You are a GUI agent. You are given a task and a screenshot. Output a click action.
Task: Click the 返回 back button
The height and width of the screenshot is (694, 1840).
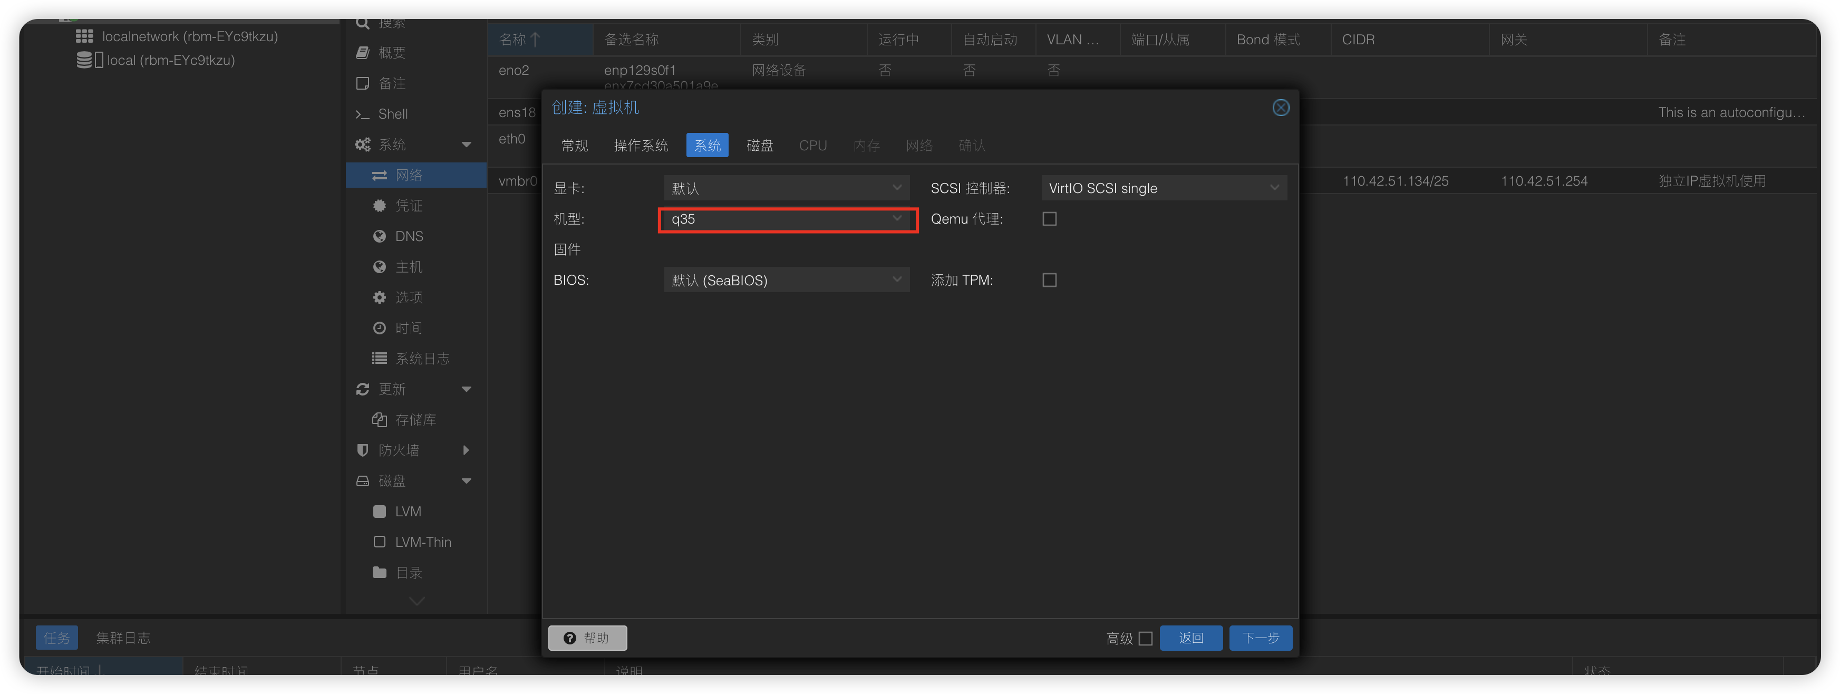pos(1190,638)
